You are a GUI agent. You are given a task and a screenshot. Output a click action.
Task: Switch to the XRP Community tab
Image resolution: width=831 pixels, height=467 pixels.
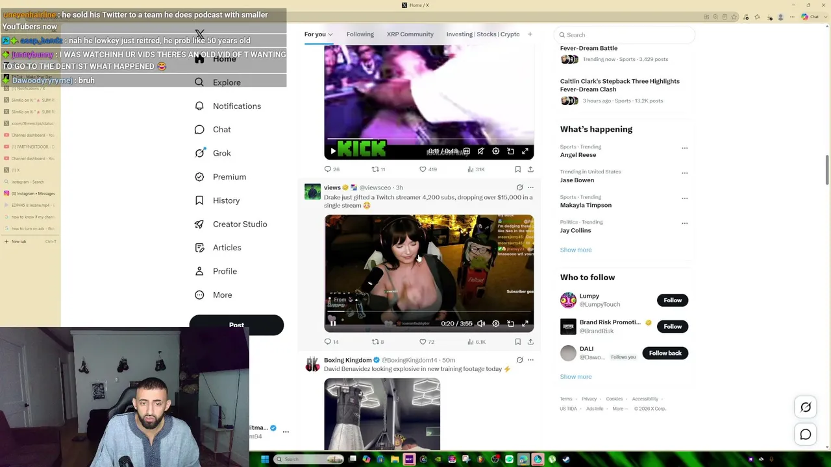tap(410, 34)
